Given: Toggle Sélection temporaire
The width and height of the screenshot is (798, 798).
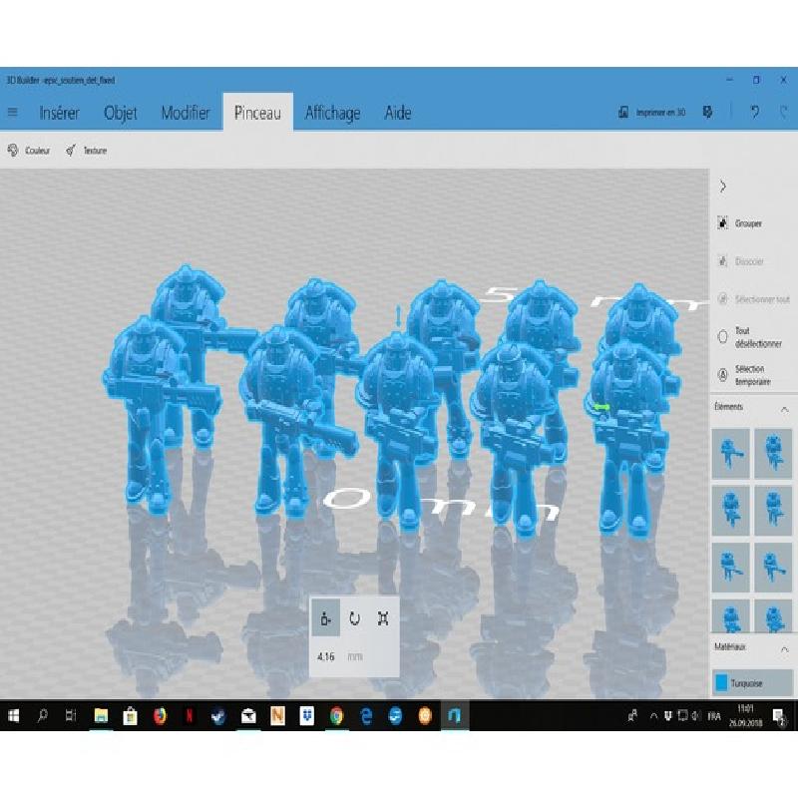Looking at the screenshot, I should click(x=744, y=375).
